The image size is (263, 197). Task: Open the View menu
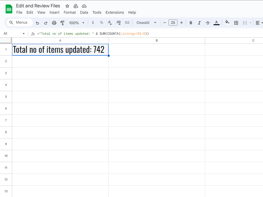[41, 12]
